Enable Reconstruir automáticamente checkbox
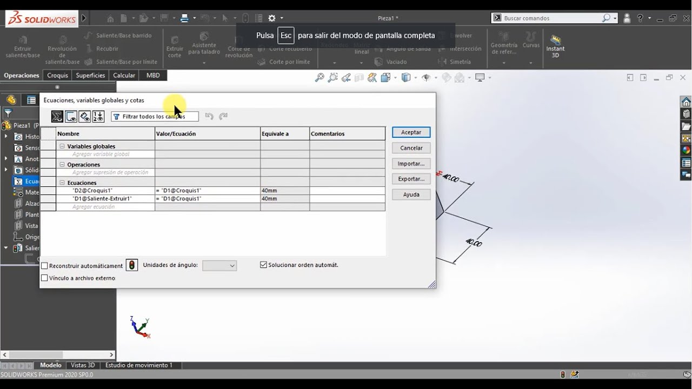This screenshot has height=389, width=692. [x=44, y=266]
